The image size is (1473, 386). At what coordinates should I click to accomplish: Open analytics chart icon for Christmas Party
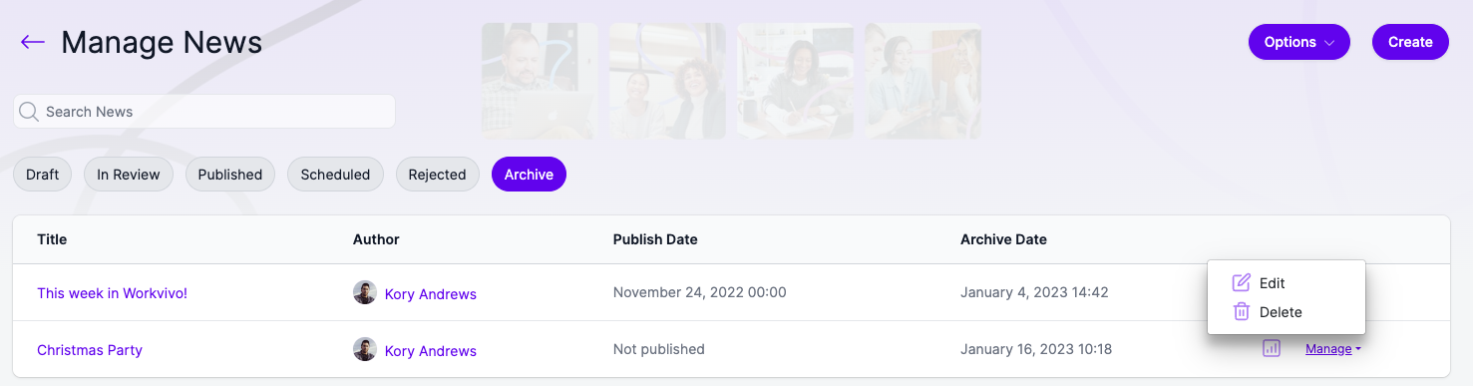[x=1272, y=348]
